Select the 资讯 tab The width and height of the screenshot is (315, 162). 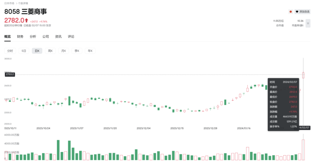coord(58,36)
